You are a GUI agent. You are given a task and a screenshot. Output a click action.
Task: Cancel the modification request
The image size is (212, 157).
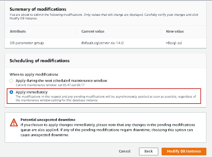point(124,151)
